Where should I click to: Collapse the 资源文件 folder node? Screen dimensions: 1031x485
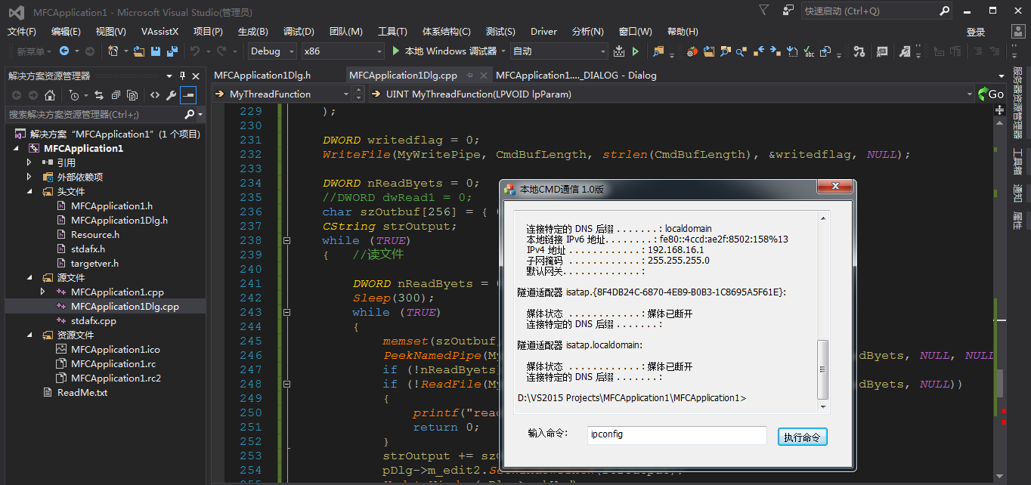coord(29,335)
